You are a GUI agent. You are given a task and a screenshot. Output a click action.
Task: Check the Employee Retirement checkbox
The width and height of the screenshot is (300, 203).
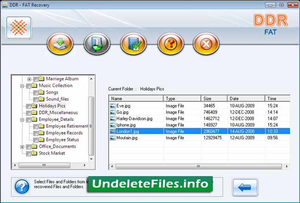(36, 127)
